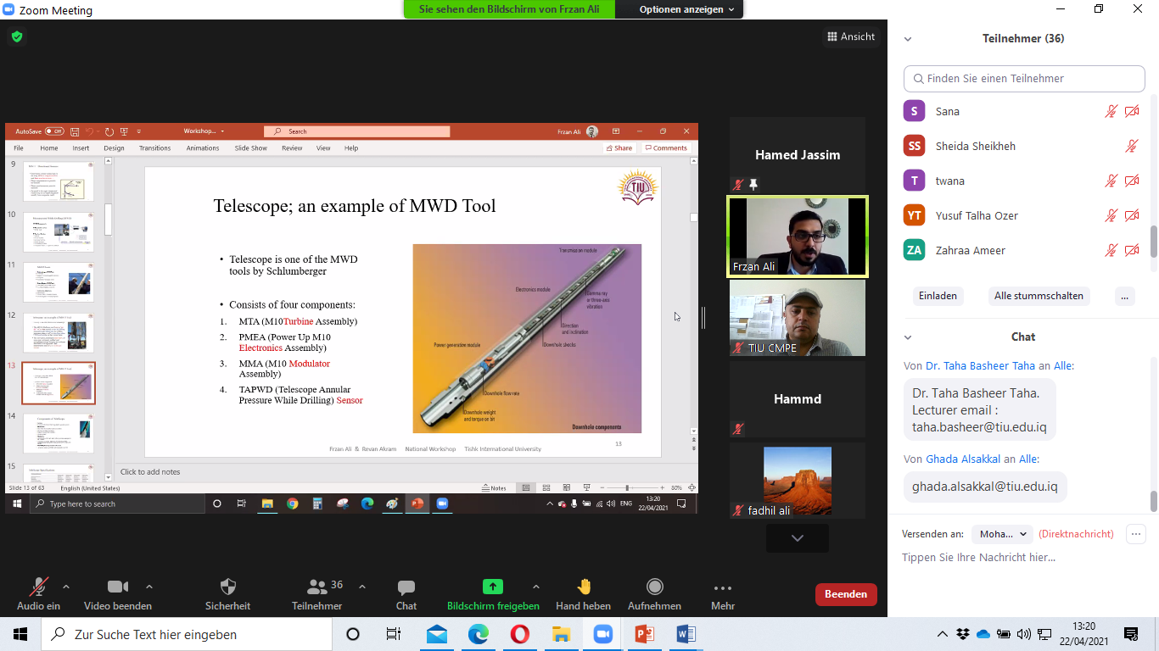Open the Teilnehmer participants icon
1159x651 pixels.
(x=317, y=587)
